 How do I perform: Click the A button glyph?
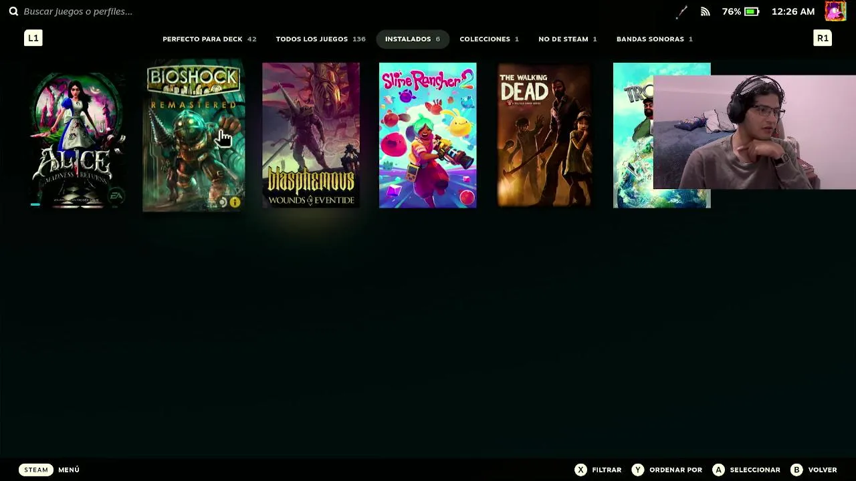click(718, 470)
